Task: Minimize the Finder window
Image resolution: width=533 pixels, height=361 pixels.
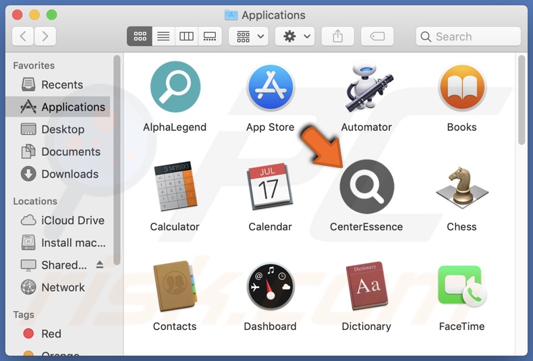Action: click(34, 15)
